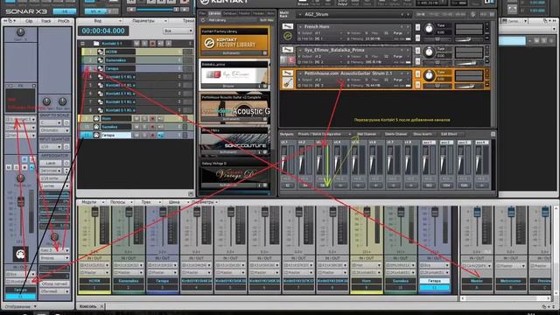Open the Отображение dropdown at bottom left
The height and width of the screenshot is (315, 560).
[x=20, y=306]
